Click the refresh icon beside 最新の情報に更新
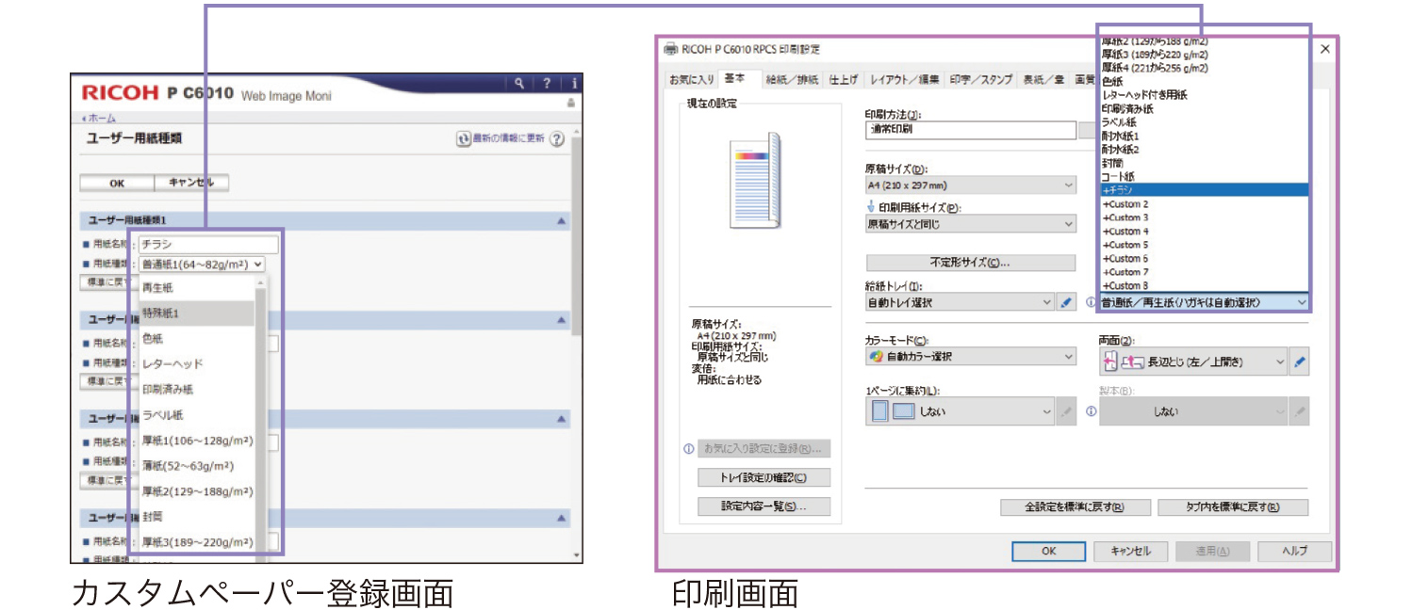 (x=463, y=138)
